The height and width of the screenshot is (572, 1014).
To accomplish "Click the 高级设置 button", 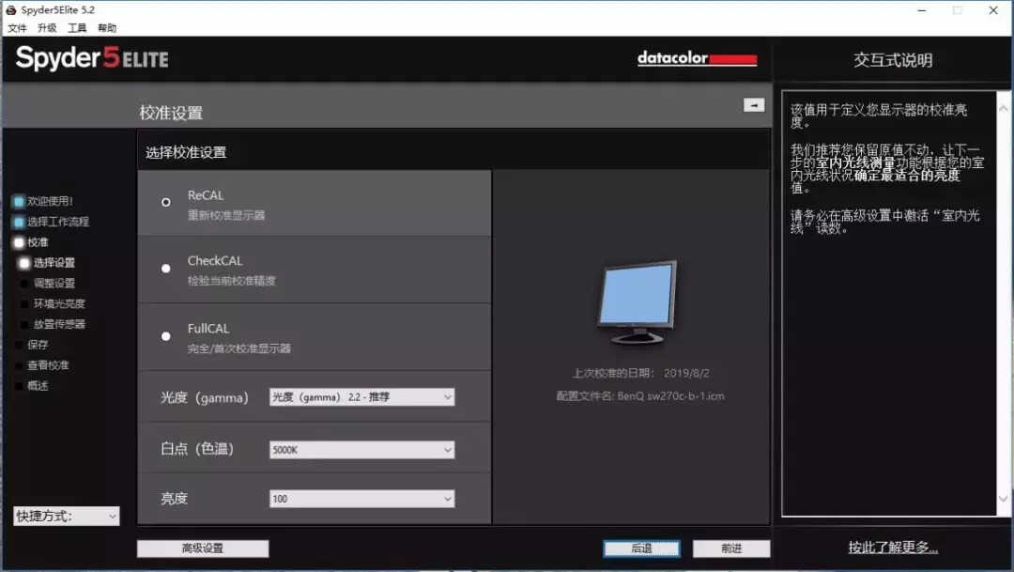I will 203,549.
